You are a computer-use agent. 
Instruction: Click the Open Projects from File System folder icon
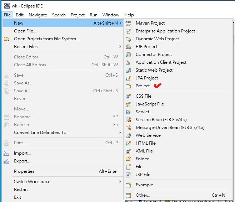(6, 39)
